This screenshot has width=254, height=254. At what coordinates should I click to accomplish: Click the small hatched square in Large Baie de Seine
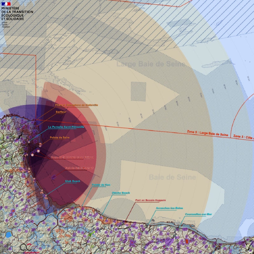click(138, 91)
